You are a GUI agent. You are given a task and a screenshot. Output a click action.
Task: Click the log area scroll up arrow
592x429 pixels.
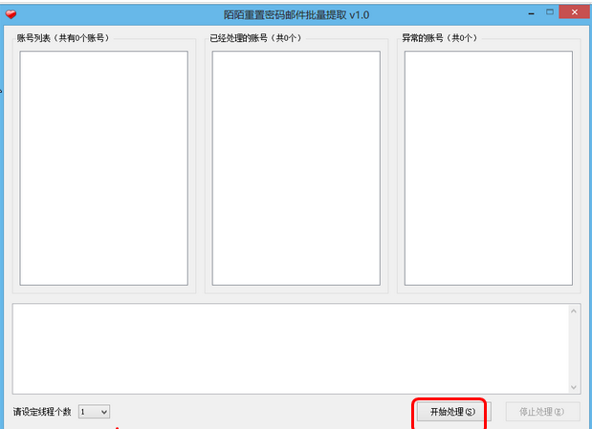[574, 311]
